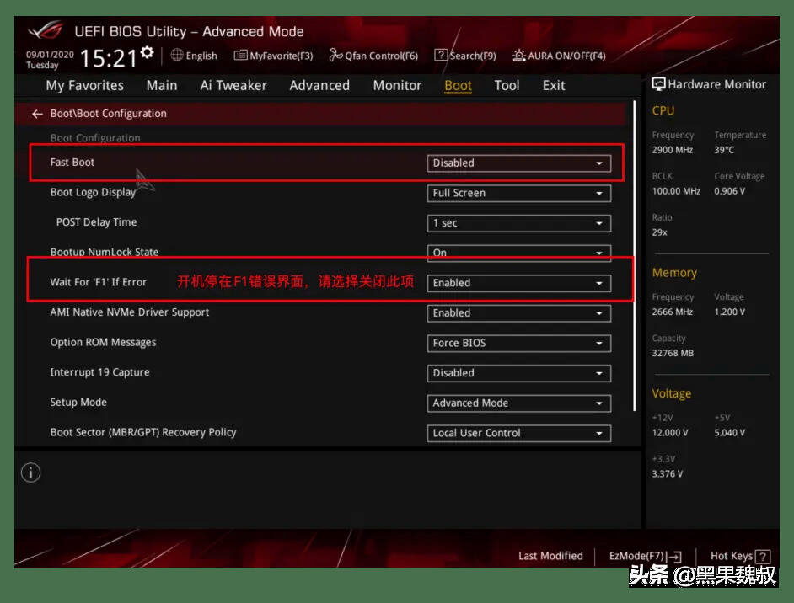Open Qfan Control fan icon
Screen dimensions: 794x603
pyautogui.click(x=335, y=55)
